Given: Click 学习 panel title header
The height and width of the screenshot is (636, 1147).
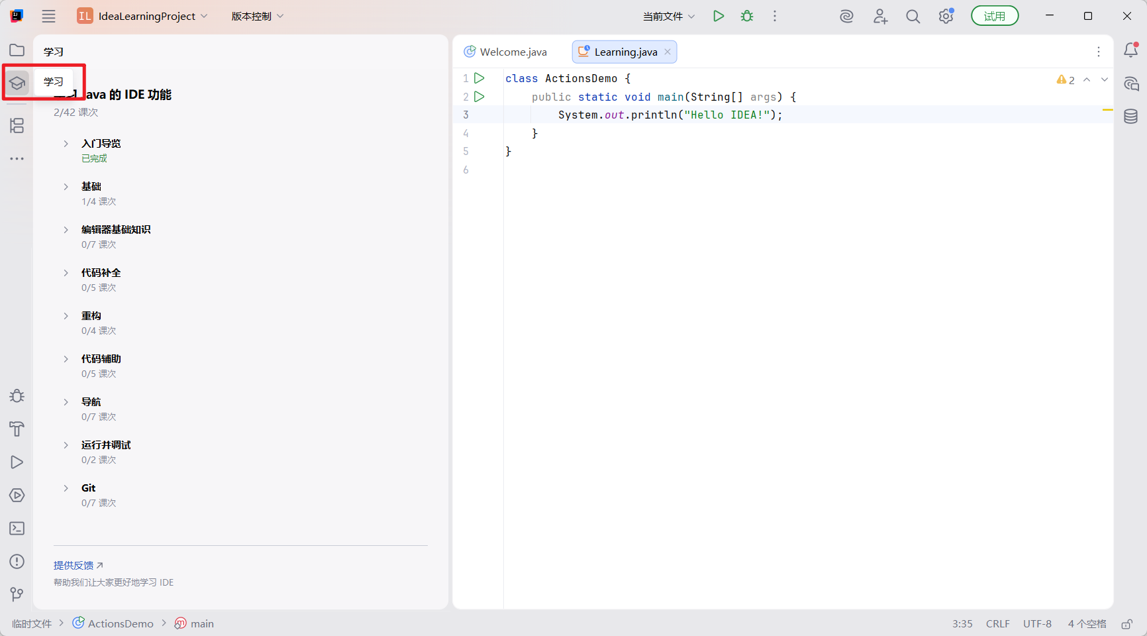Looking at the screenshot, I should pos(54,52).
